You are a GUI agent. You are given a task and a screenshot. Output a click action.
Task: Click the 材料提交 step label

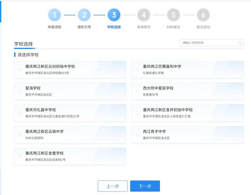click(x=174, y=27)
